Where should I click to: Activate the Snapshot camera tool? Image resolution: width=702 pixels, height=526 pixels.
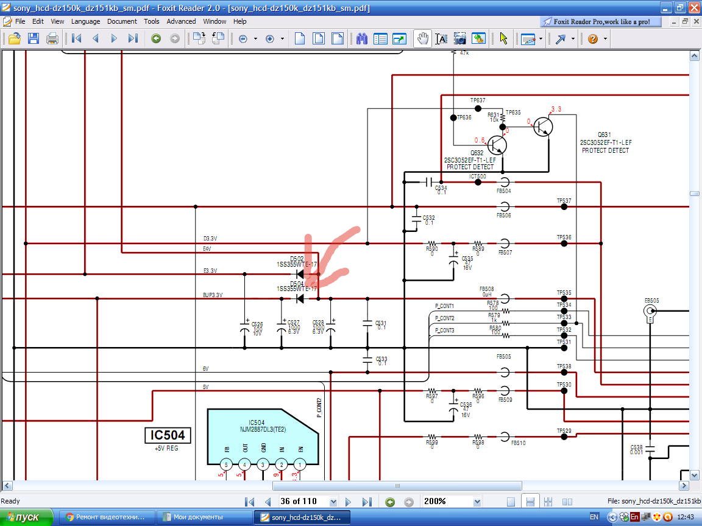[460, 38]
